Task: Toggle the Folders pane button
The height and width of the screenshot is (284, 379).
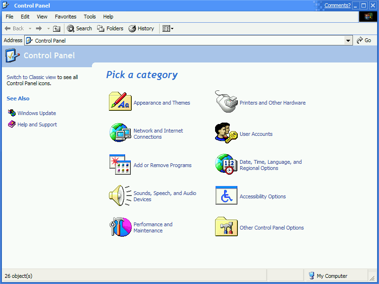Action: [x=110, y=28]
